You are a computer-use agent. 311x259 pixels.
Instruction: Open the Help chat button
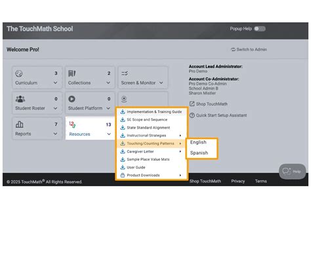pos(292,171)
